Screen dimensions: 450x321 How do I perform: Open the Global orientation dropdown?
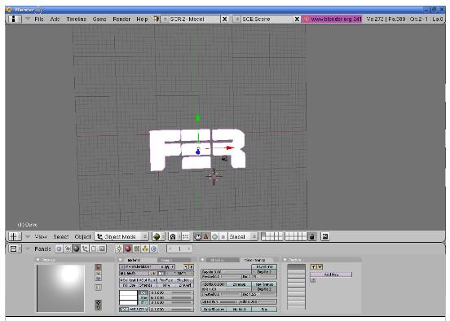pos(243,236)
